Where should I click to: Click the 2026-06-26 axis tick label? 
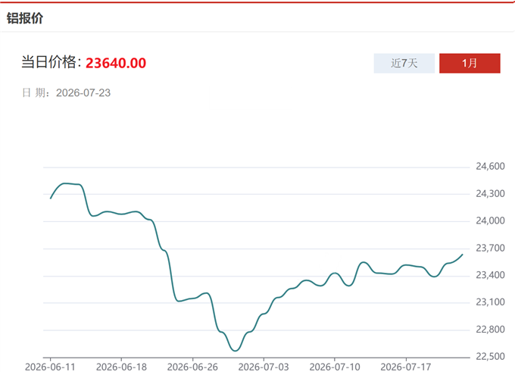click(192, 367)
